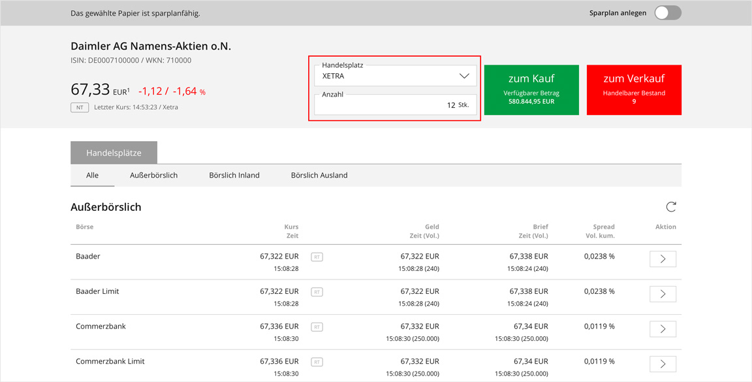Screen dimensions: 752x382
Task: Toggle the Sparplan anlegen switch
Action: (668, 13)
